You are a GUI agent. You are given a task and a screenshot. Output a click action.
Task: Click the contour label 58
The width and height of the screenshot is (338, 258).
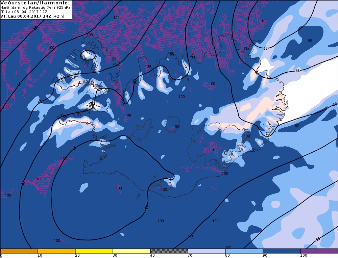click(297, 71)
